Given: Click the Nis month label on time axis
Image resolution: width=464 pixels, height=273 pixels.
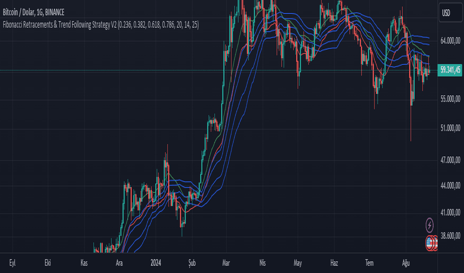Looking at the screenshot, I should [x=262, y=263].
